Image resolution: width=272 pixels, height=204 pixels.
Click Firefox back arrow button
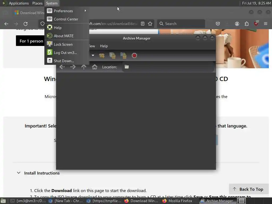[6, 24]
